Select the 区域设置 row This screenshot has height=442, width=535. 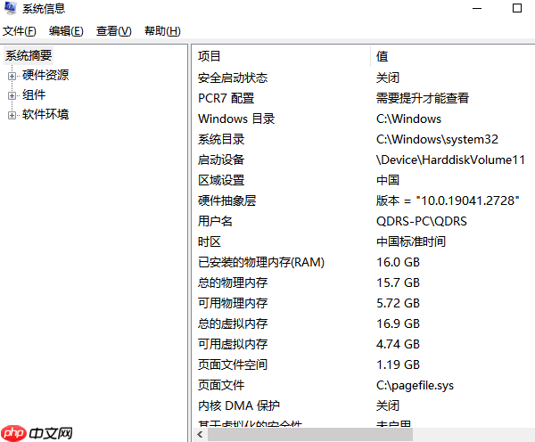(365, 180)
